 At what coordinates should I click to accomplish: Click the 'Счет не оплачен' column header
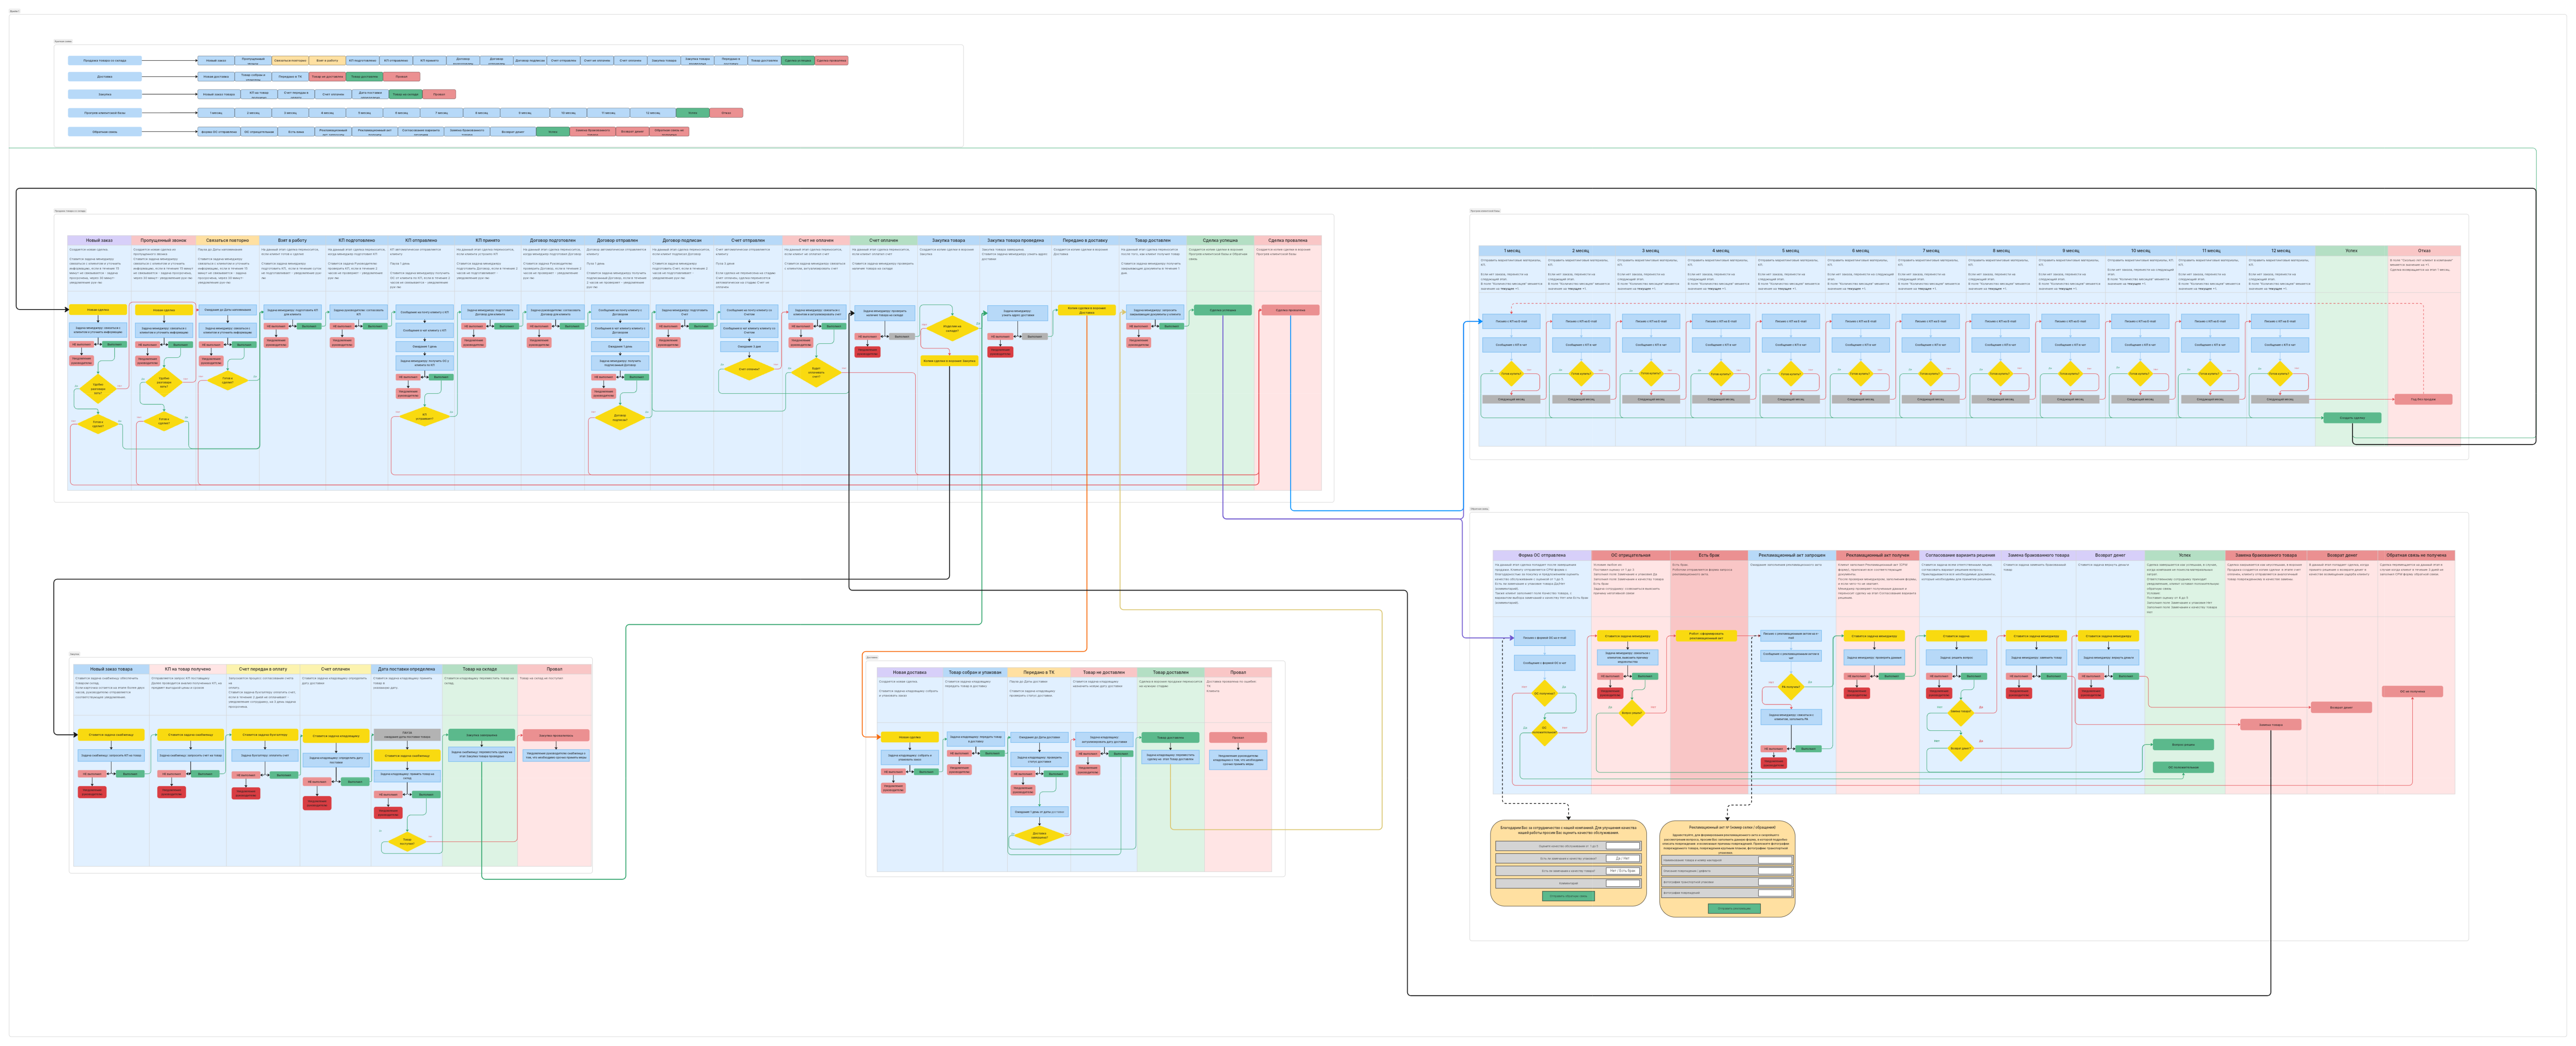[x=816, y=240]
